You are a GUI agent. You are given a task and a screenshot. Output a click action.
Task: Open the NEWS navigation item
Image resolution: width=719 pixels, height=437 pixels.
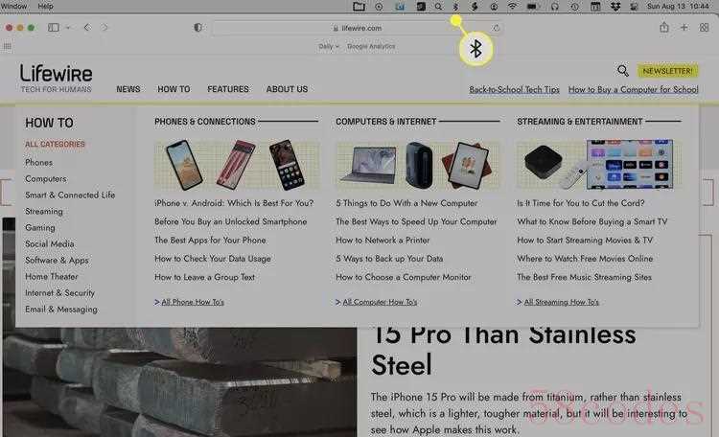(128, 89)
